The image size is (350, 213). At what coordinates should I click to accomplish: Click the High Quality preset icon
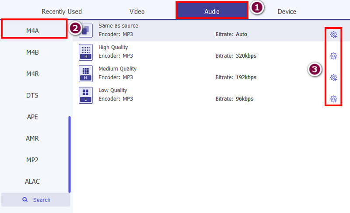pos(85,52)
